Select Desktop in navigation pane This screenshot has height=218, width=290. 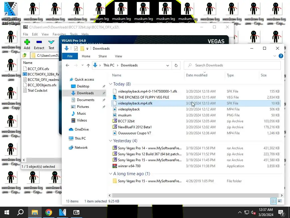click(x=83, y=86)
